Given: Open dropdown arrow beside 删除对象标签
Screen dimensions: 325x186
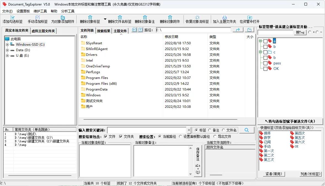Looking at the screenshot, I should tap(105, 19).
